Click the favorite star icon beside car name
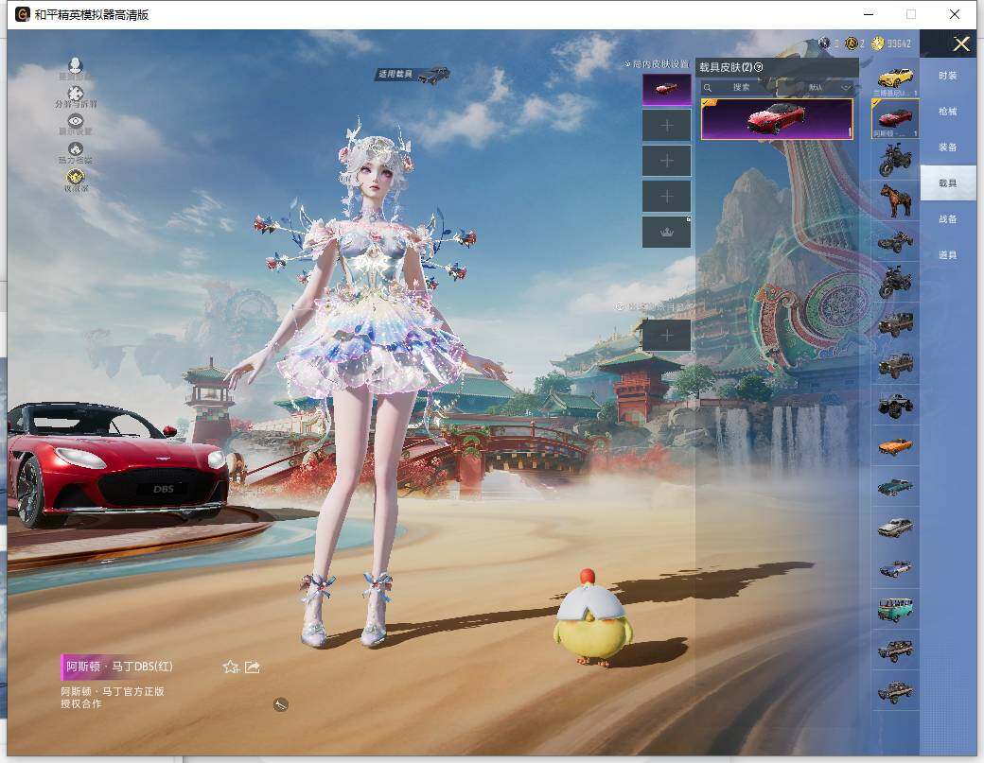 point(230,667)
